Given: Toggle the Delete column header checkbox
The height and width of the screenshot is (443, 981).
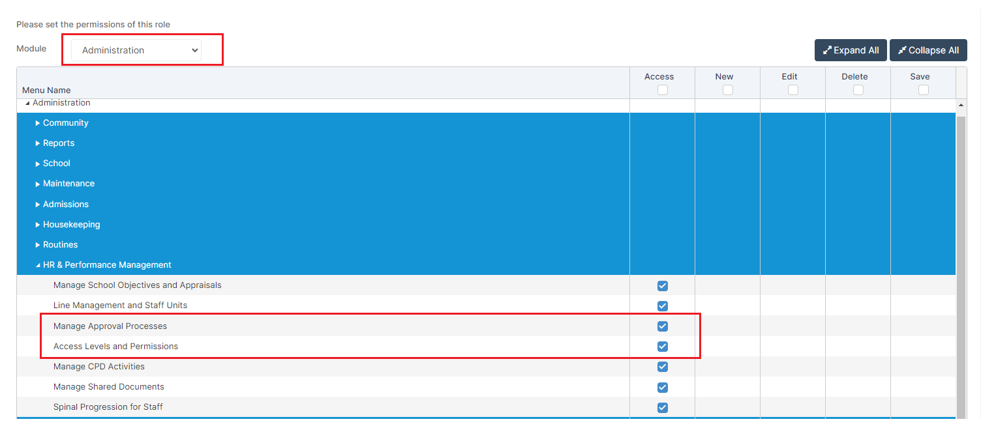Looking at the screenshot, I should point(858,90).
